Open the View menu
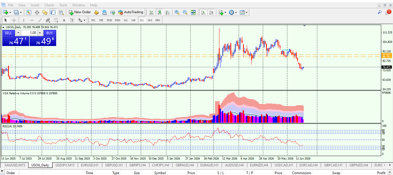 pyautogui.click(x=22, y=5)
